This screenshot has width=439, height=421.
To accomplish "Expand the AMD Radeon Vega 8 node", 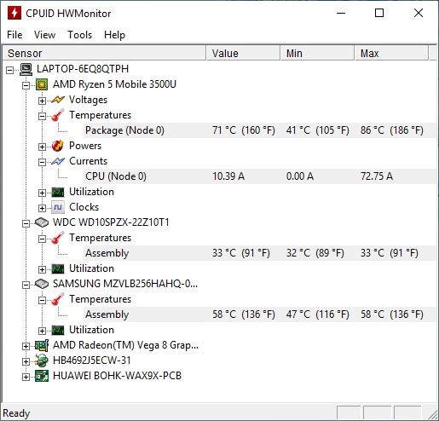I will 26,346.
